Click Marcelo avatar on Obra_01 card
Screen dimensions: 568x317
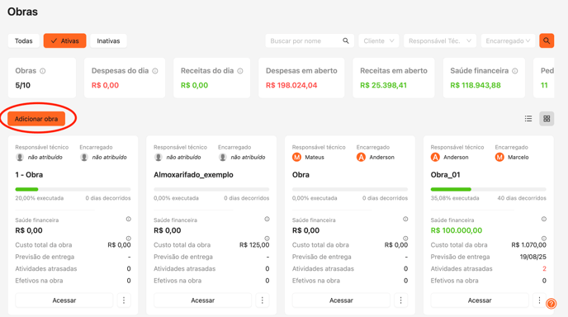point(499,157)
